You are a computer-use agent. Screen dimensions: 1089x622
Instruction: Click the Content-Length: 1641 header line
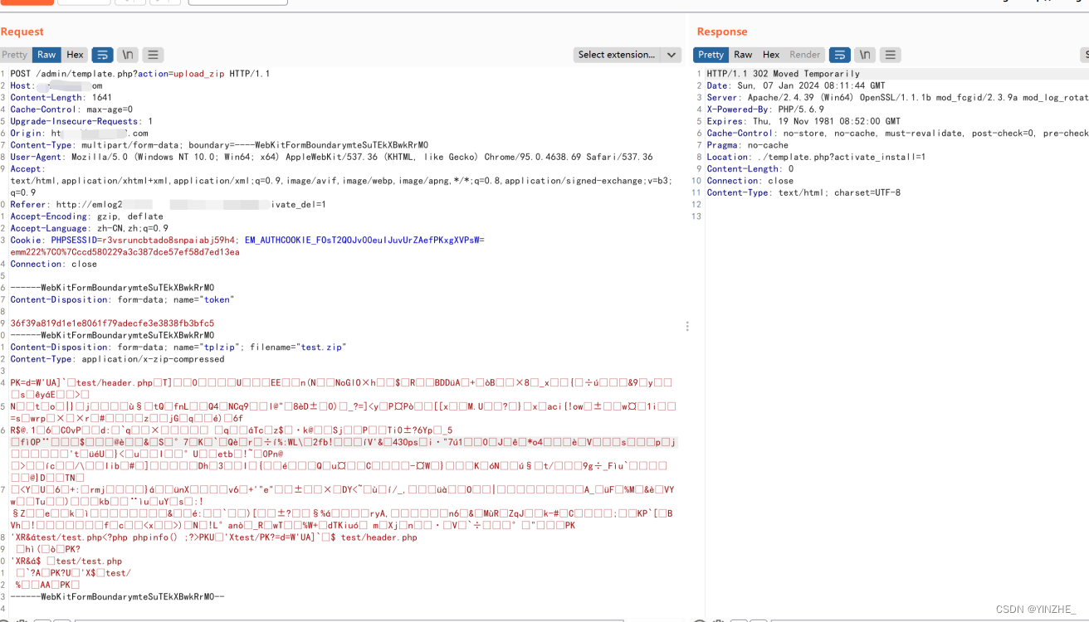point(61,98)
